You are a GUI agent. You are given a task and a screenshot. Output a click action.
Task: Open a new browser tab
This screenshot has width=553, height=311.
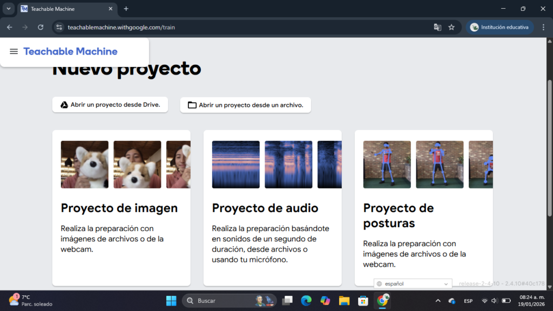coord(126,9)
